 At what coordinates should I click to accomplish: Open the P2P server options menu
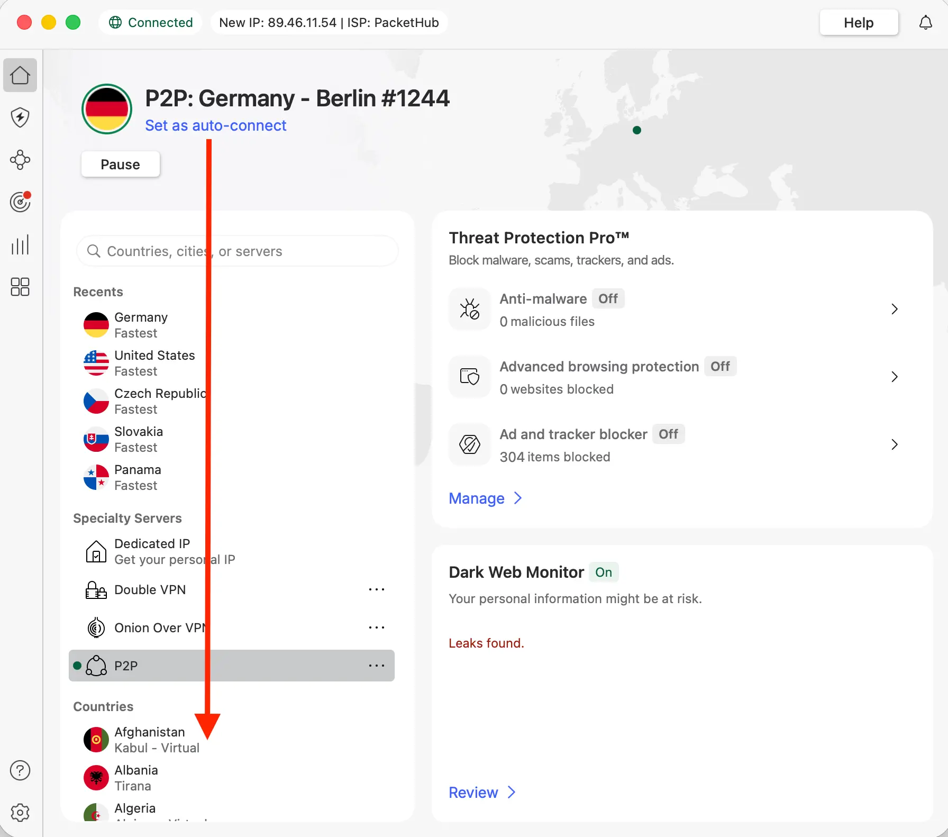(x=376, y=666)
